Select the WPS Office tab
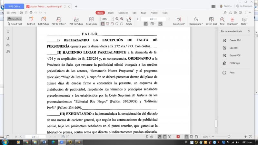Image resolution: width=258 pixels, height=145 pixels. tap(14, 6)
